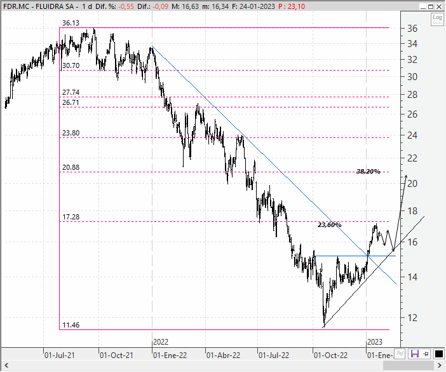Click the 28 price axis label
Image resolution: width=446 pixels, height=372 pixels.
click(x=412, y=95)
